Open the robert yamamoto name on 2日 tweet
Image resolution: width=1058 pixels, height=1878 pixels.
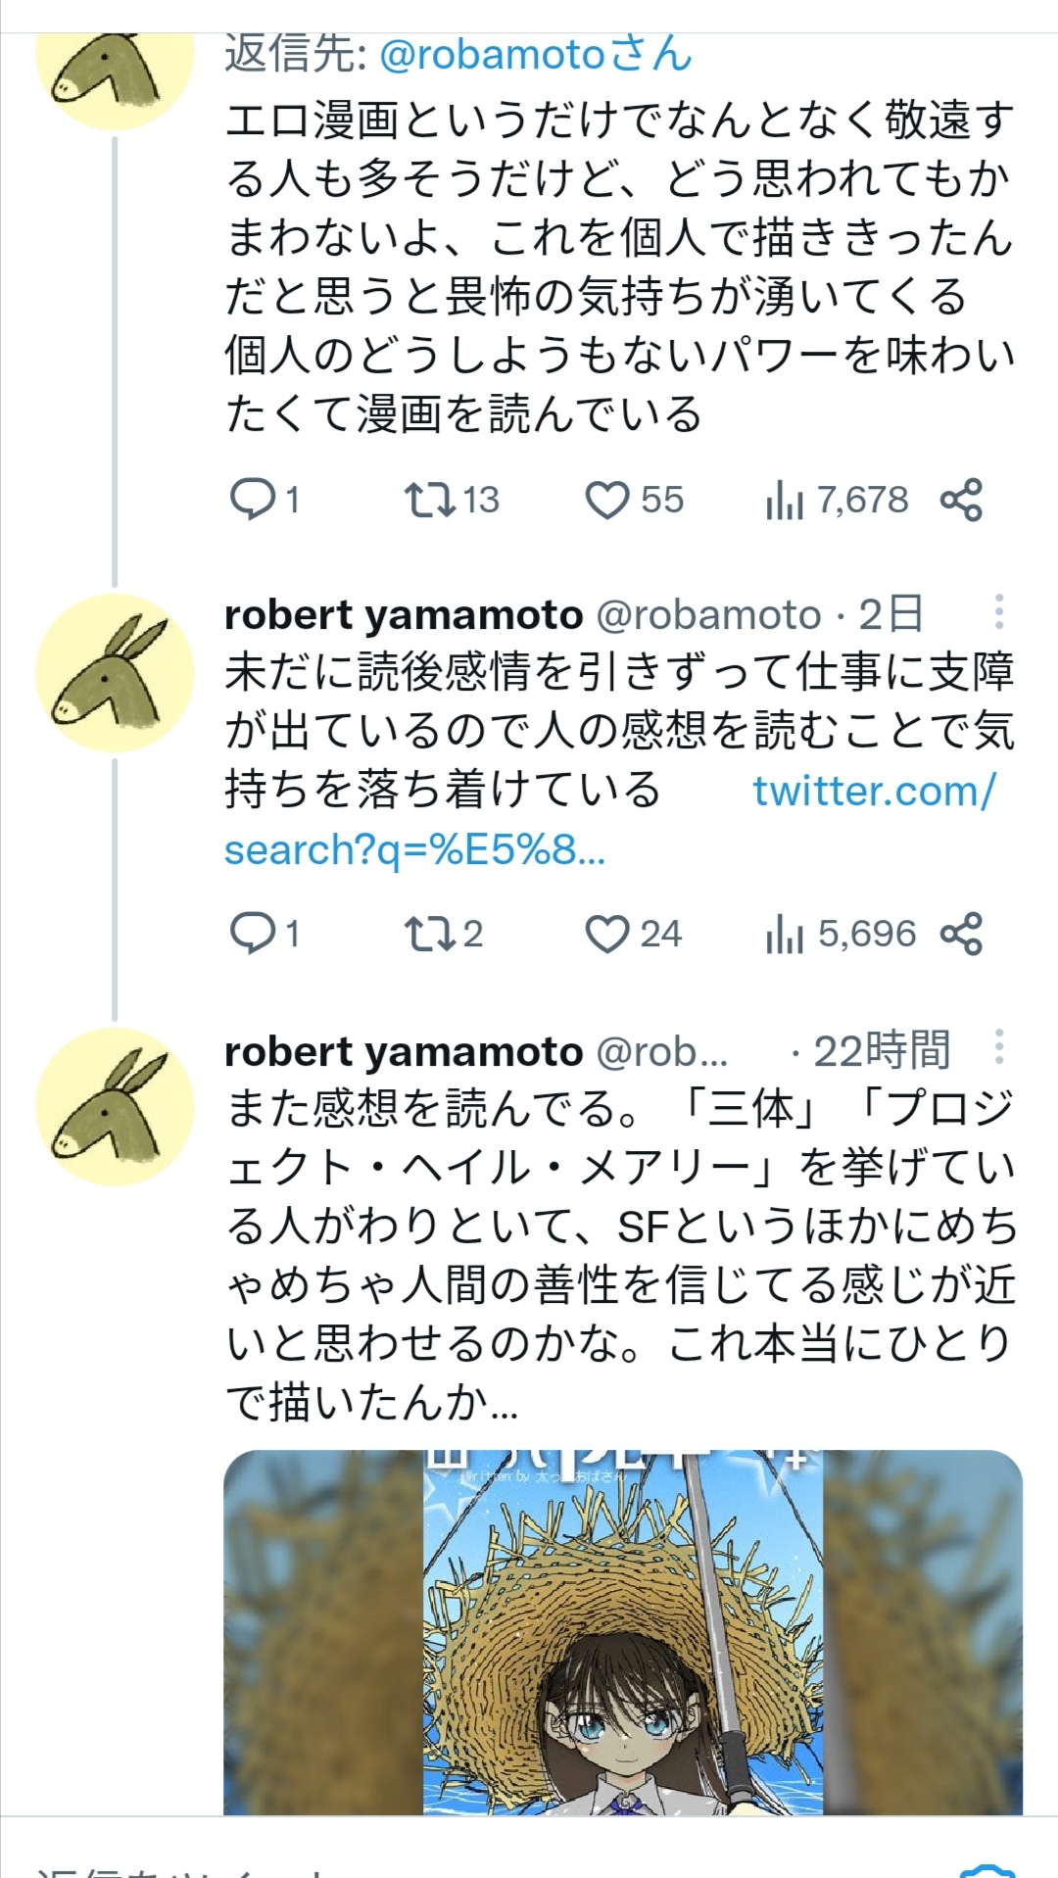click(404, 615)
